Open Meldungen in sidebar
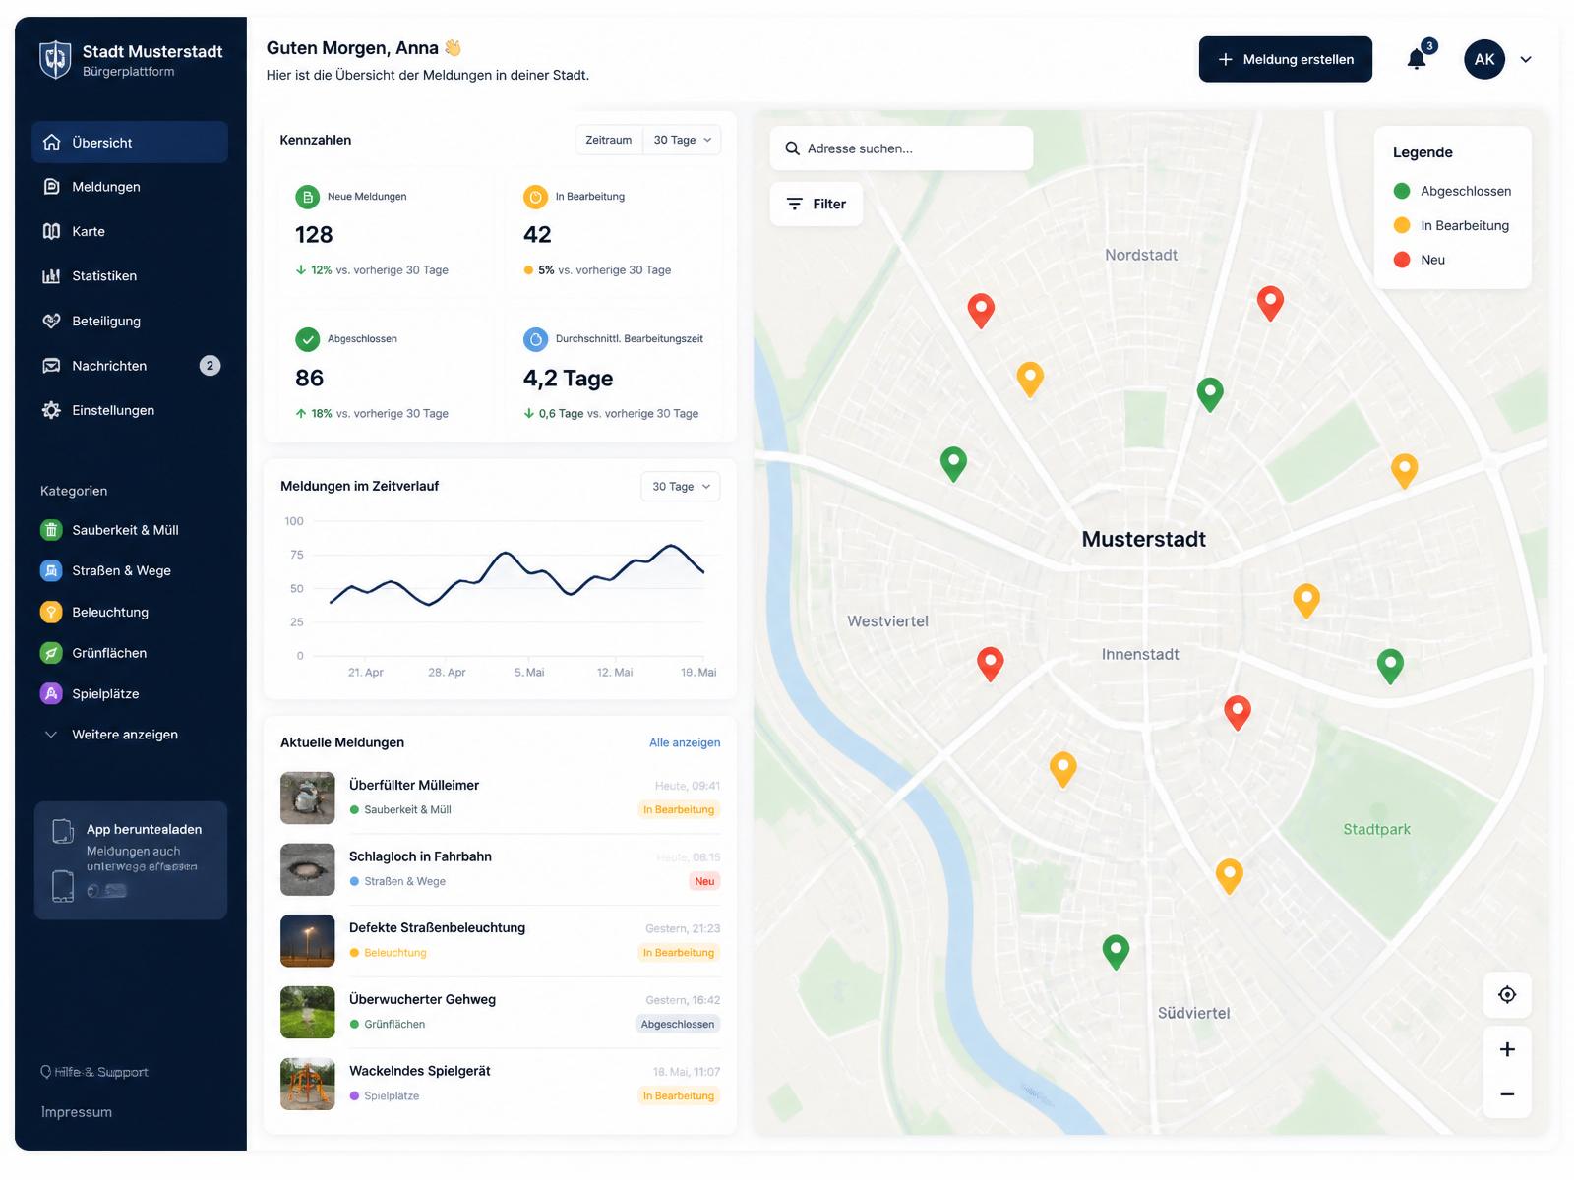The height and width of the screenshot is (1180, 1574). (x=130, y=187)
